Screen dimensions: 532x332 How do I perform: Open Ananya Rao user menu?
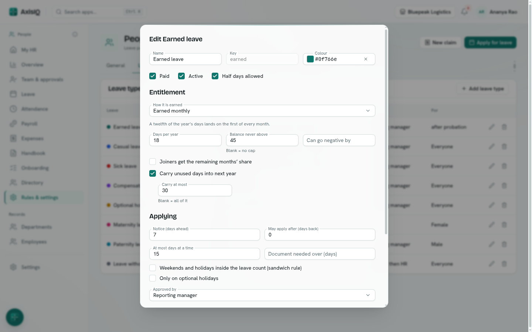click(498, 12)
